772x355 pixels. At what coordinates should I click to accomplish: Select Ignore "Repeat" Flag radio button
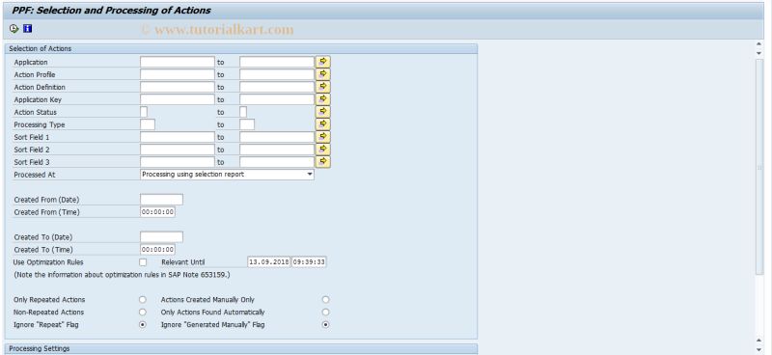[x=143, y=324]
